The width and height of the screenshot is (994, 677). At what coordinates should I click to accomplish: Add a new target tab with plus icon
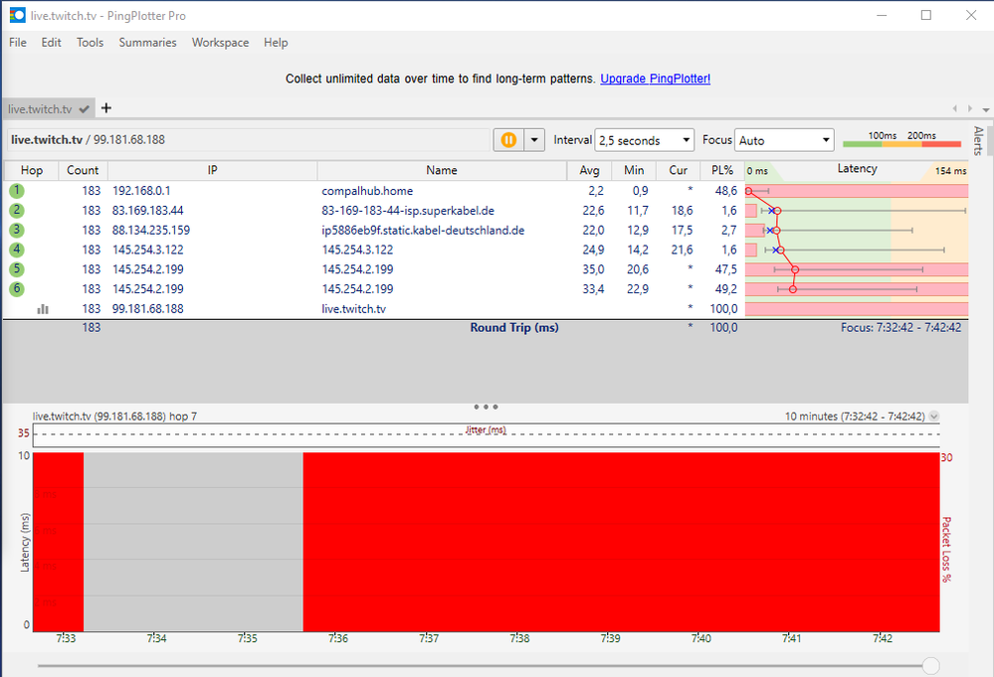pos(106,108)
